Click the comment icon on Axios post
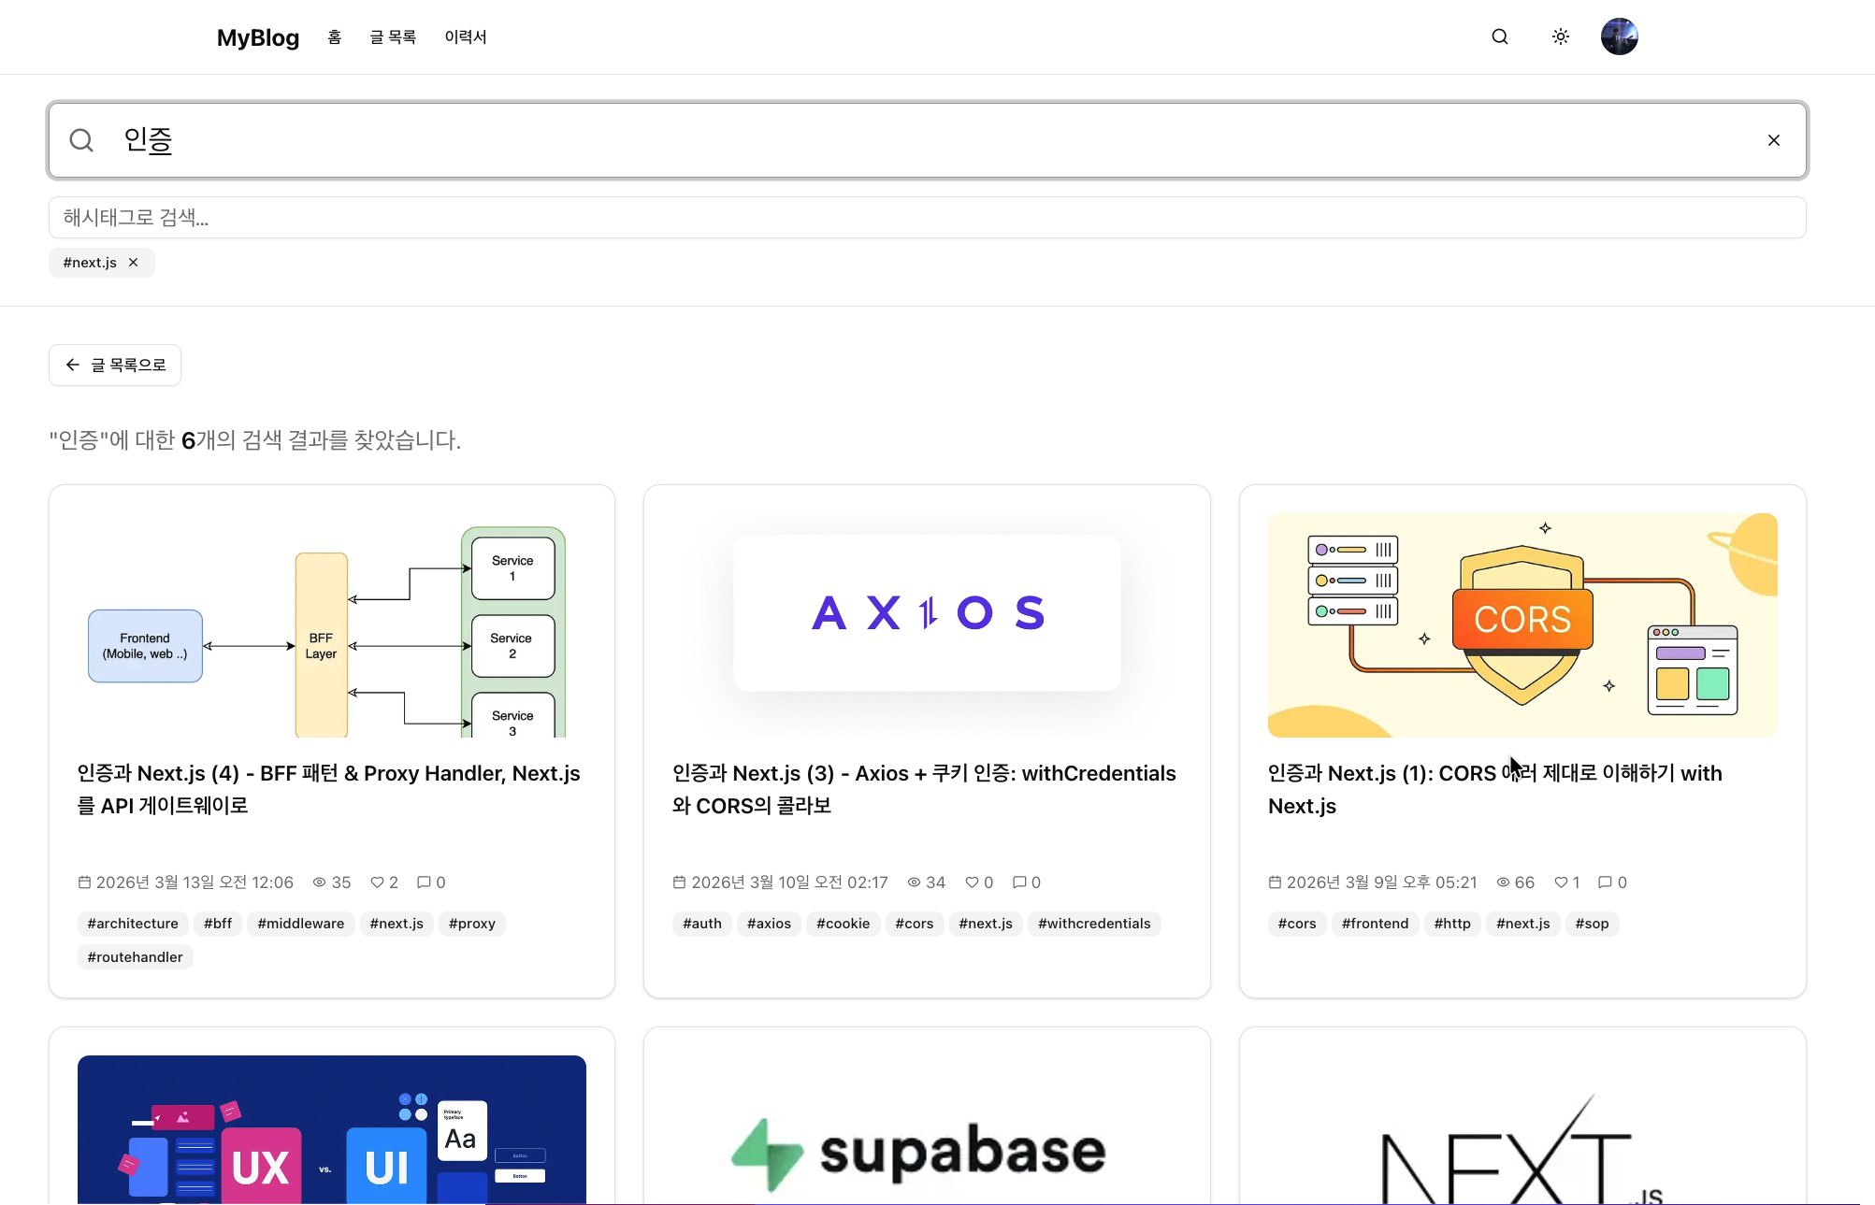 (1019, 882)
